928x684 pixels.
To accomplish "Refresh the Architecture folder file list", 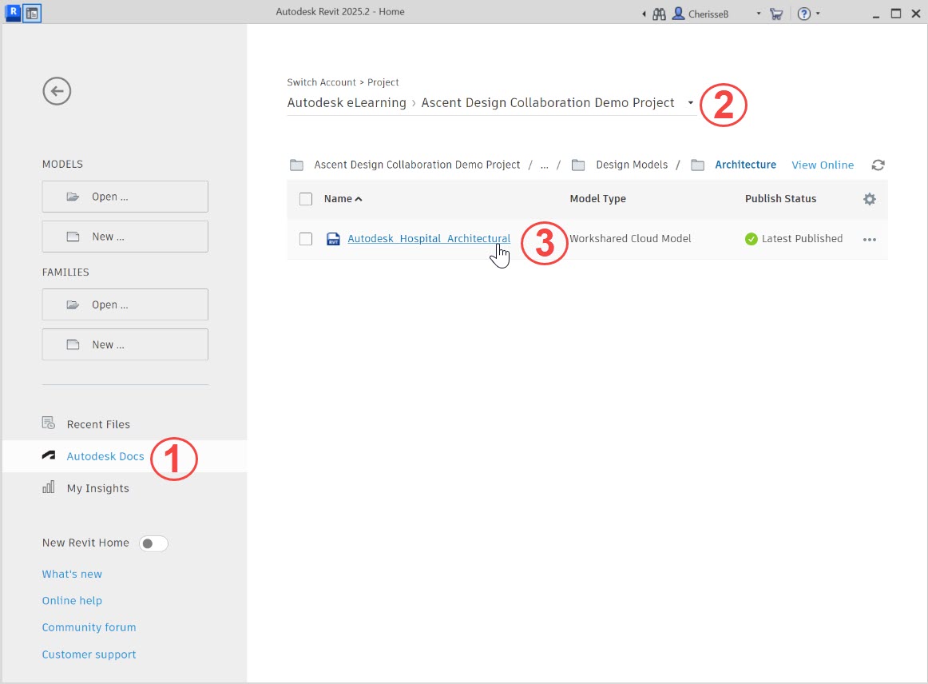I will (878, 165).
